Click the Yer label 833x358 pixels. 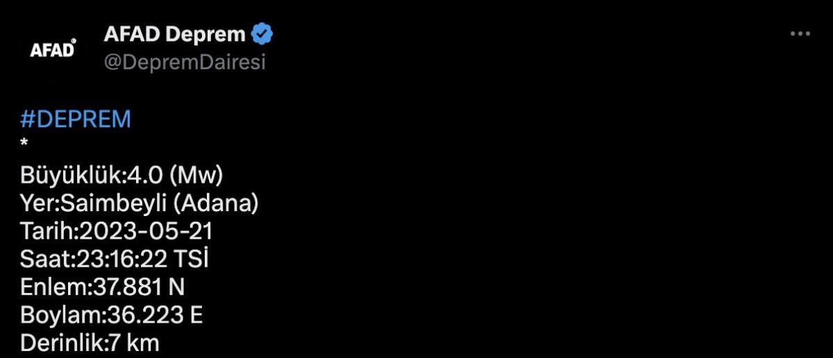click(x=37, y=204)
